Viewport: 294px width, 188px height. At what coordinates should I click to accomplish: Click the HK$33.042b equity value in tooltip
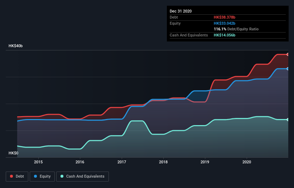225,23
